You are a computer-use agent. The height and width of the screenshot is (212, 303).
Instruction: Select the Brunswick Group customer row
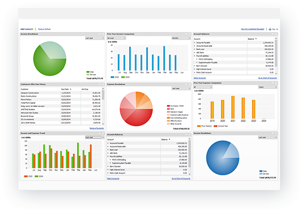(x=61, y=116)
